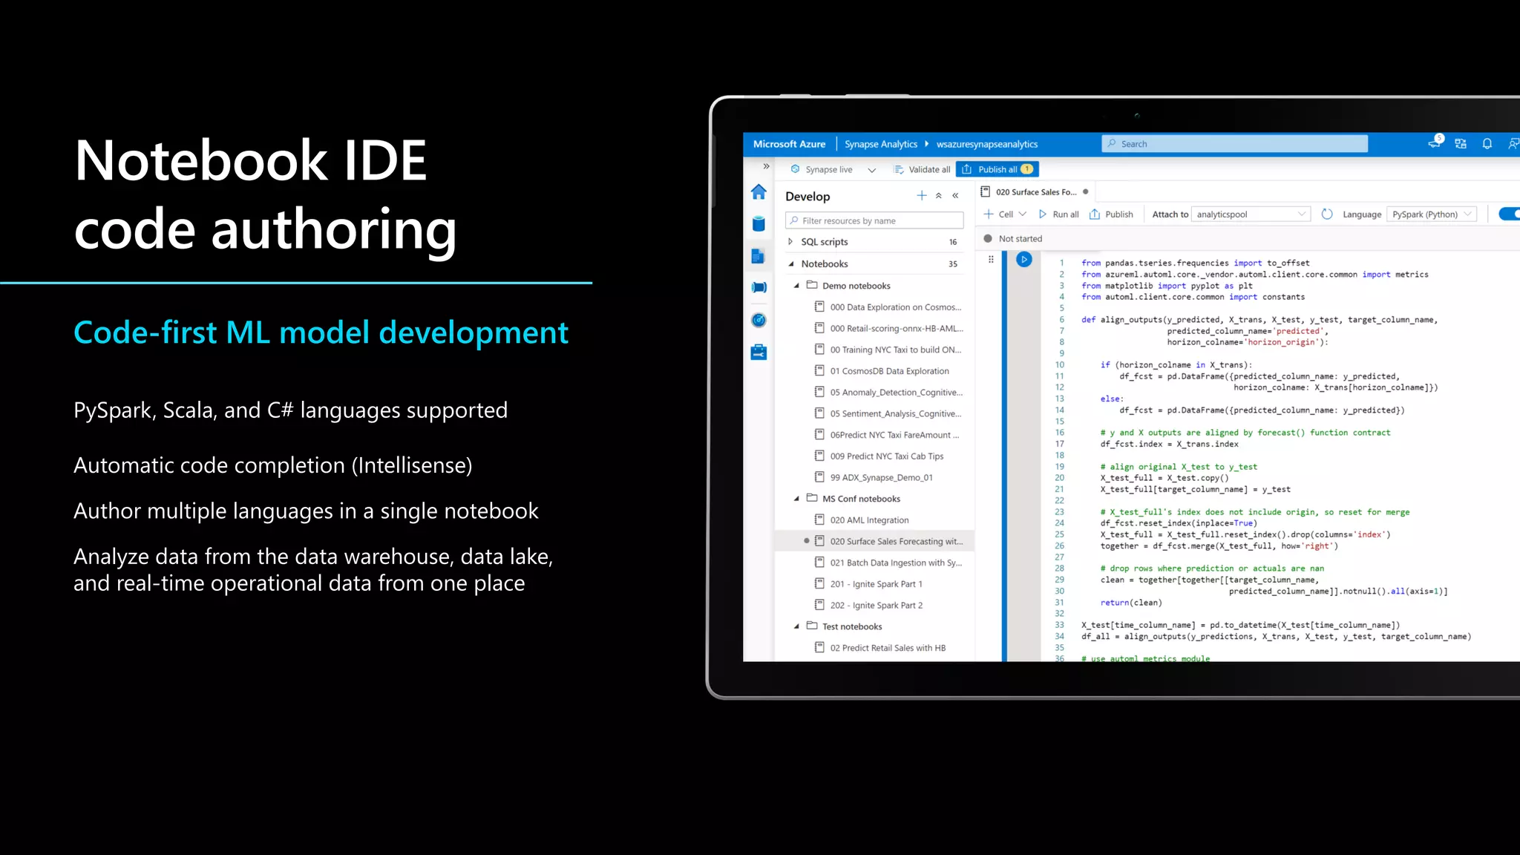Toggle the blue switch right of Language

1509,214
